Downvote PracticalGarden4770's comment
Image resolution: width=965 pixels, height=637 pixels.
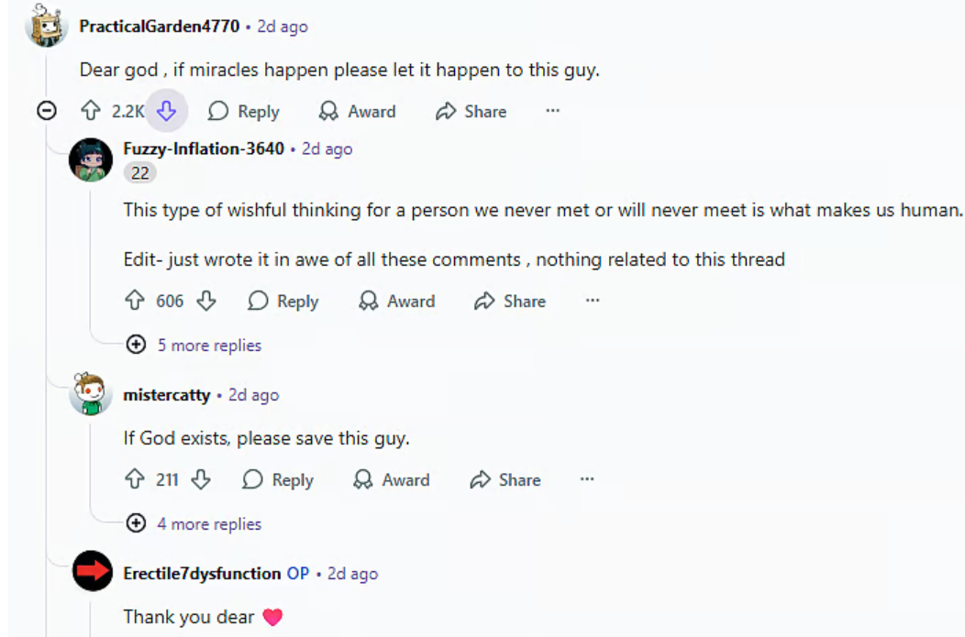[166, 112]
